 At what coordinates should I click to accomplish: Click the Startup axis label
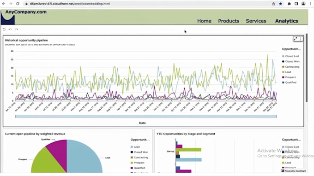pos(170,151)
